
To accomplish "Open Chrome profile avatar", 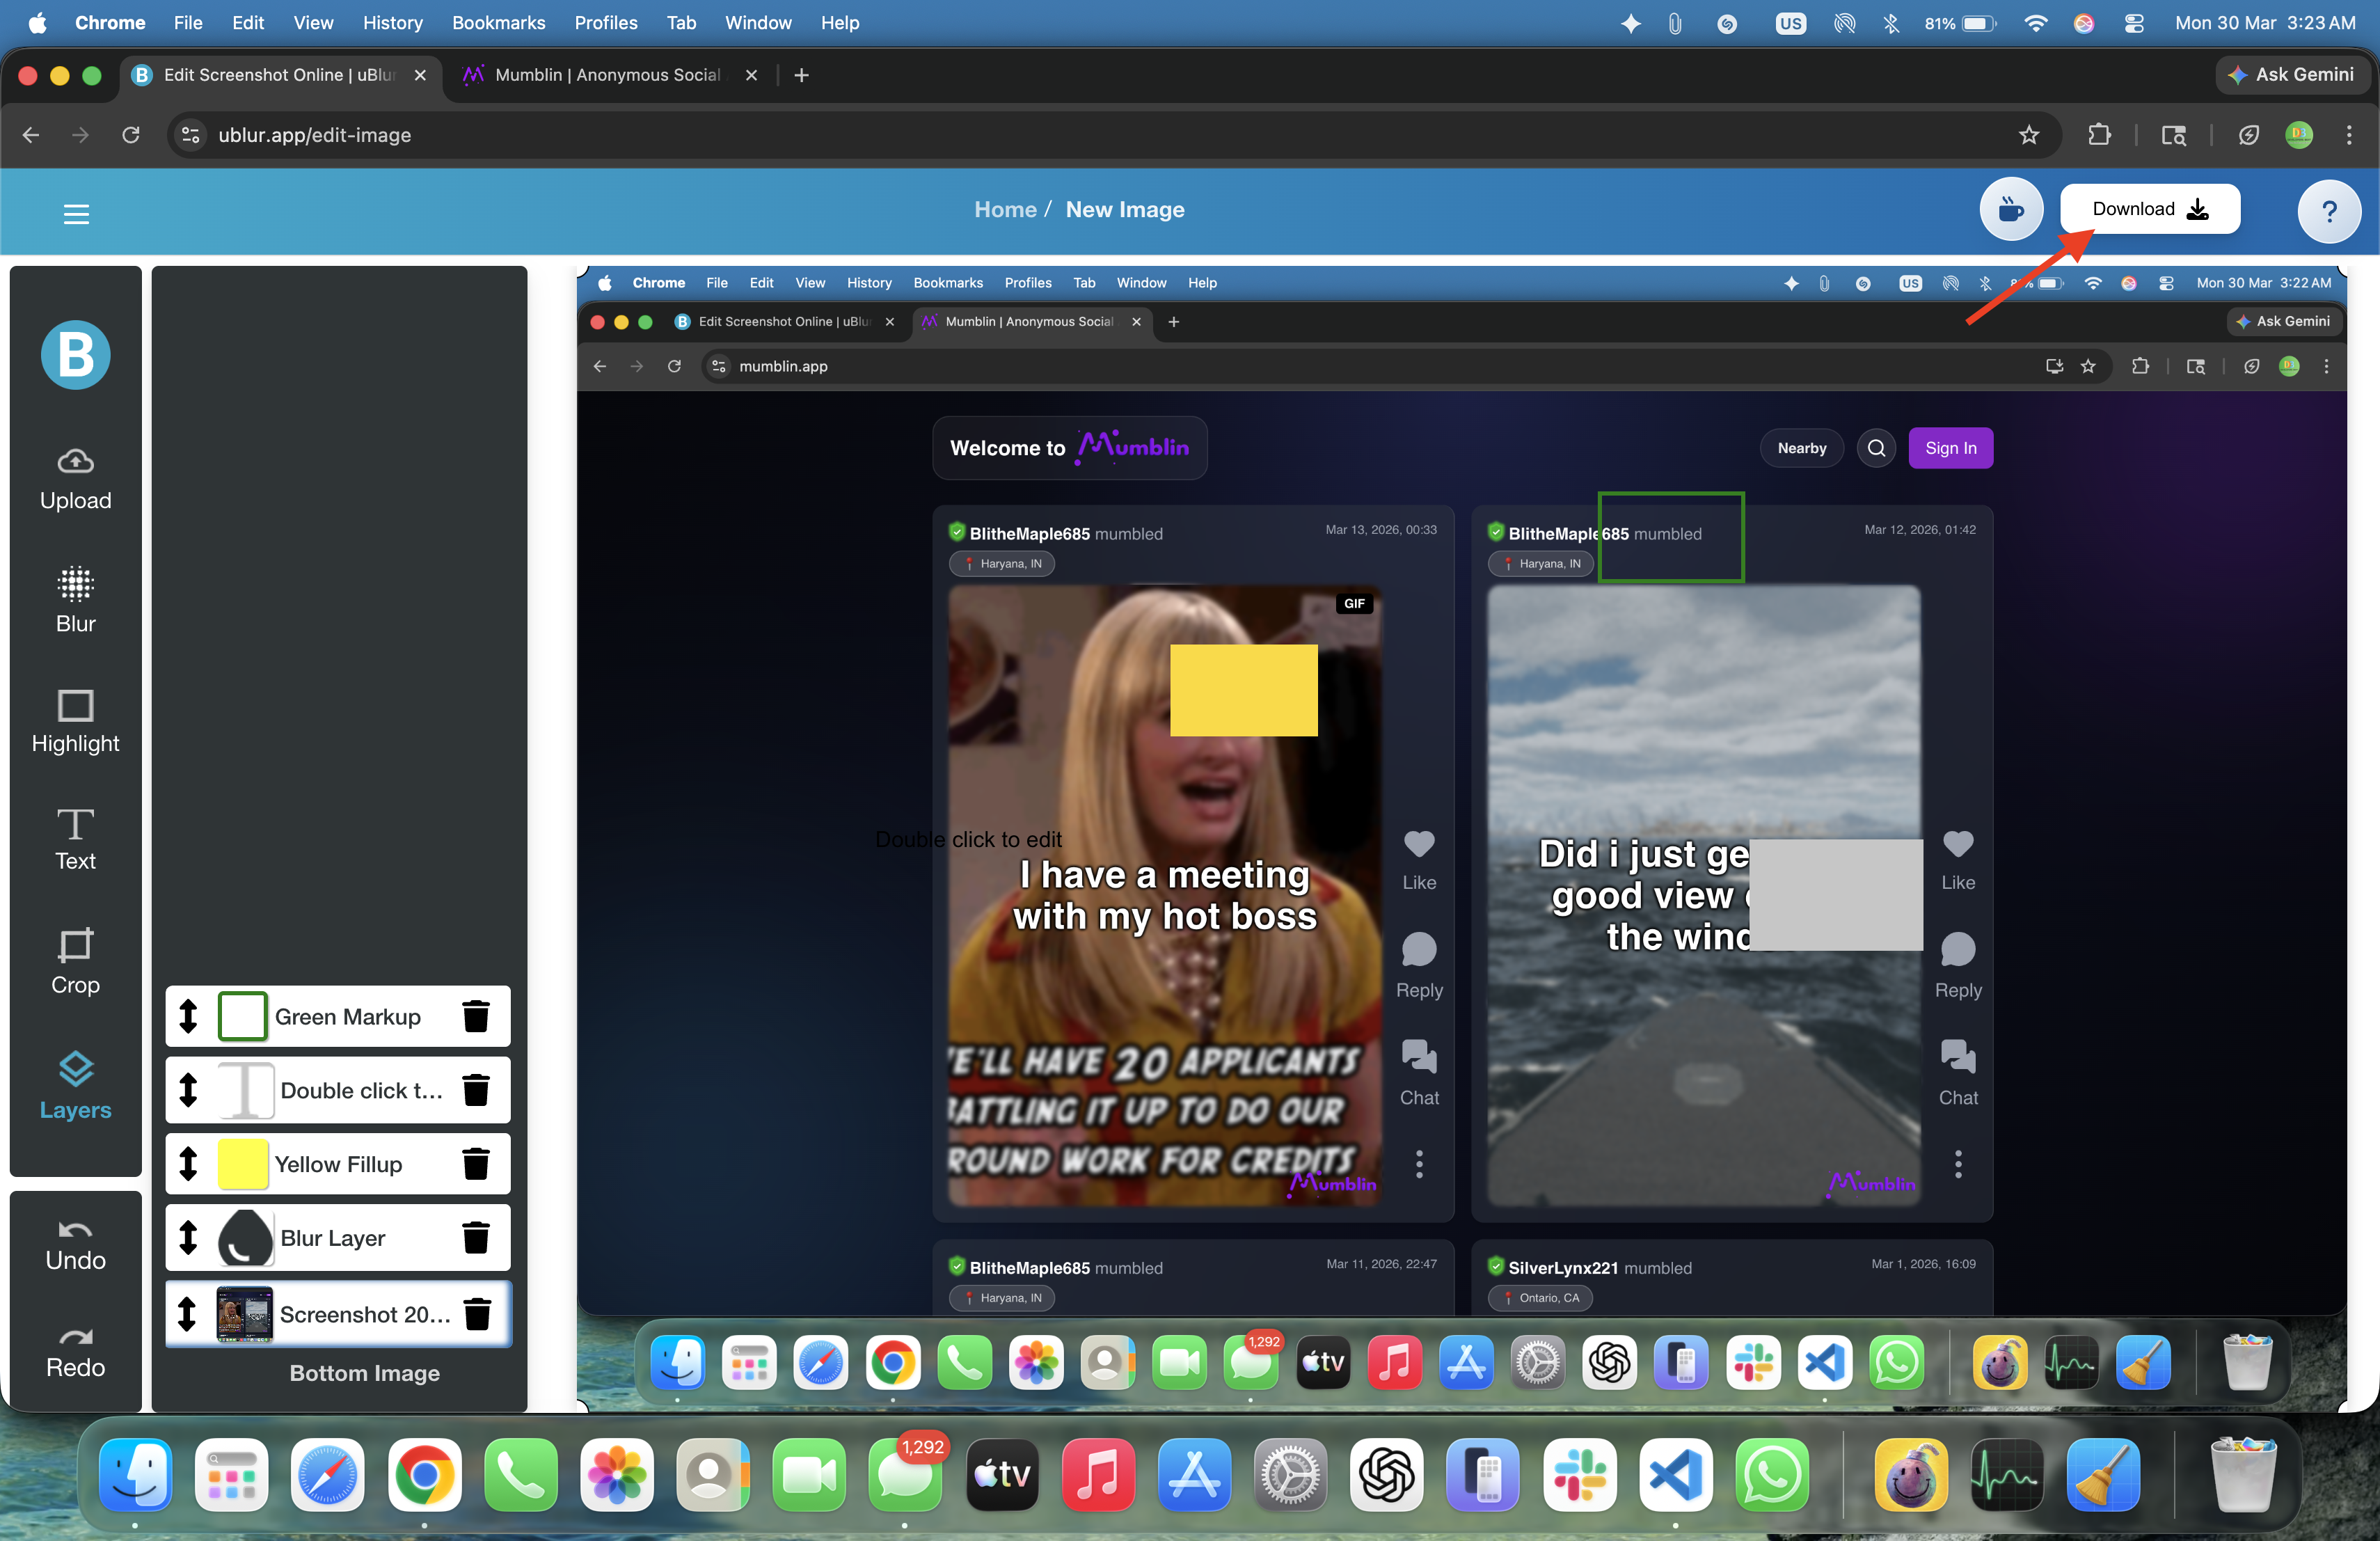I will point(2299,135).
